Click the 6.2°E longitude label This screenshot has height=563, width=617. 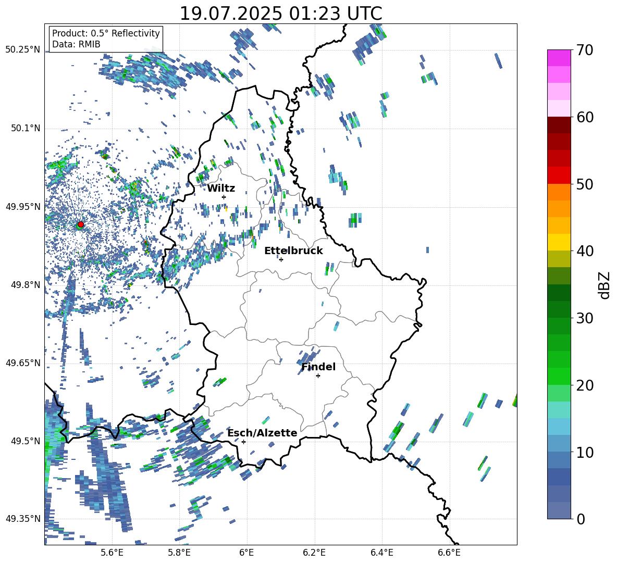tap(314, 553)
